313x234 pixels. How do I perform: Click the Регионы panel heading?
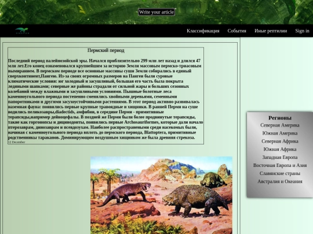tap(279, 118)
